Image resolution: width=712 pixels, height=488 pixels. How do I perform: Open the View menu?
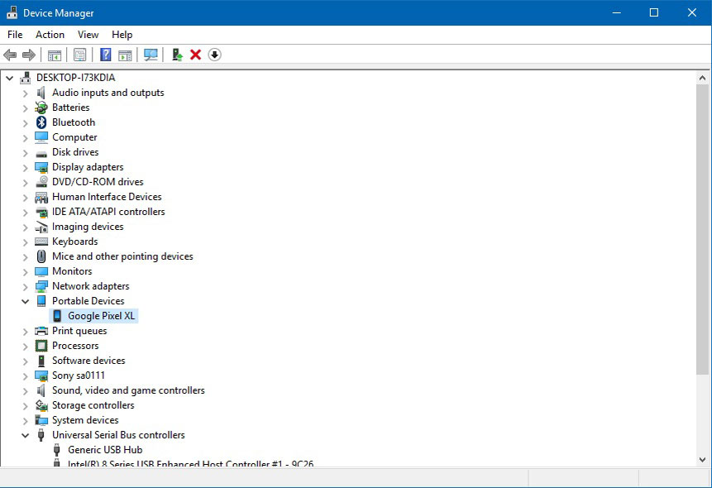click(88, 35)
